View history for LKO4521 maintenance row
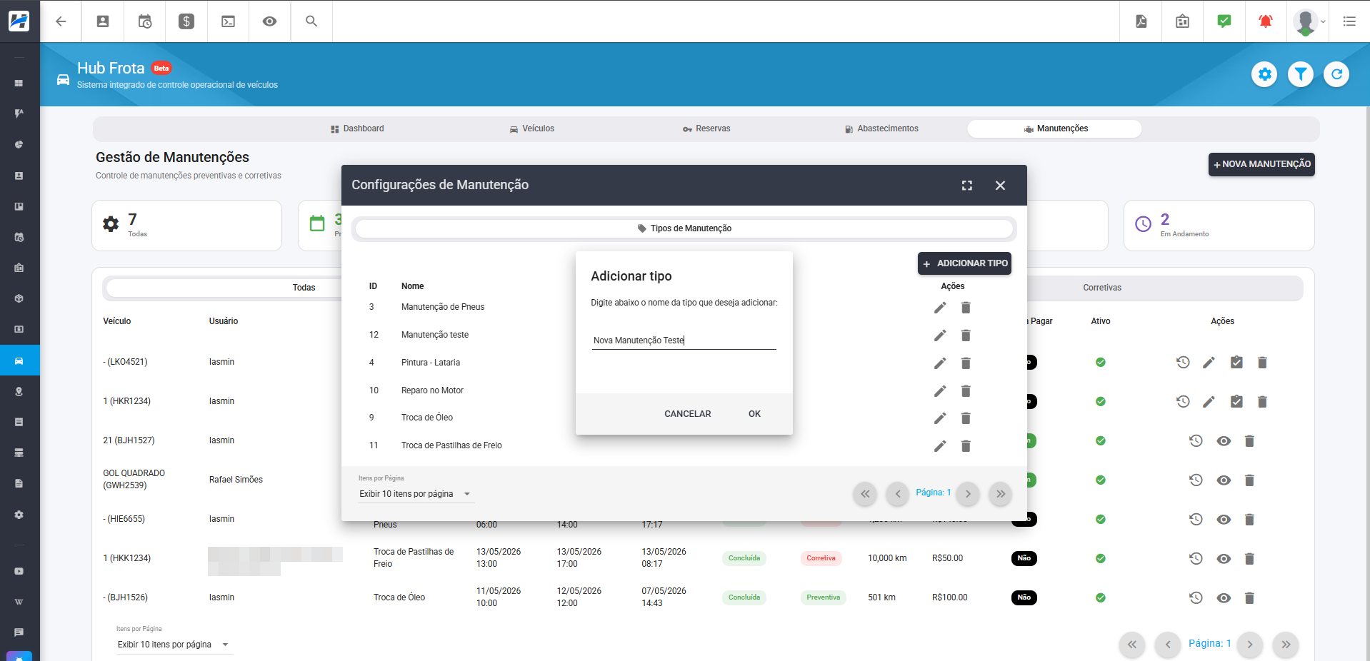This screenshot has width=1370, height=661. tap(1183, 363)
